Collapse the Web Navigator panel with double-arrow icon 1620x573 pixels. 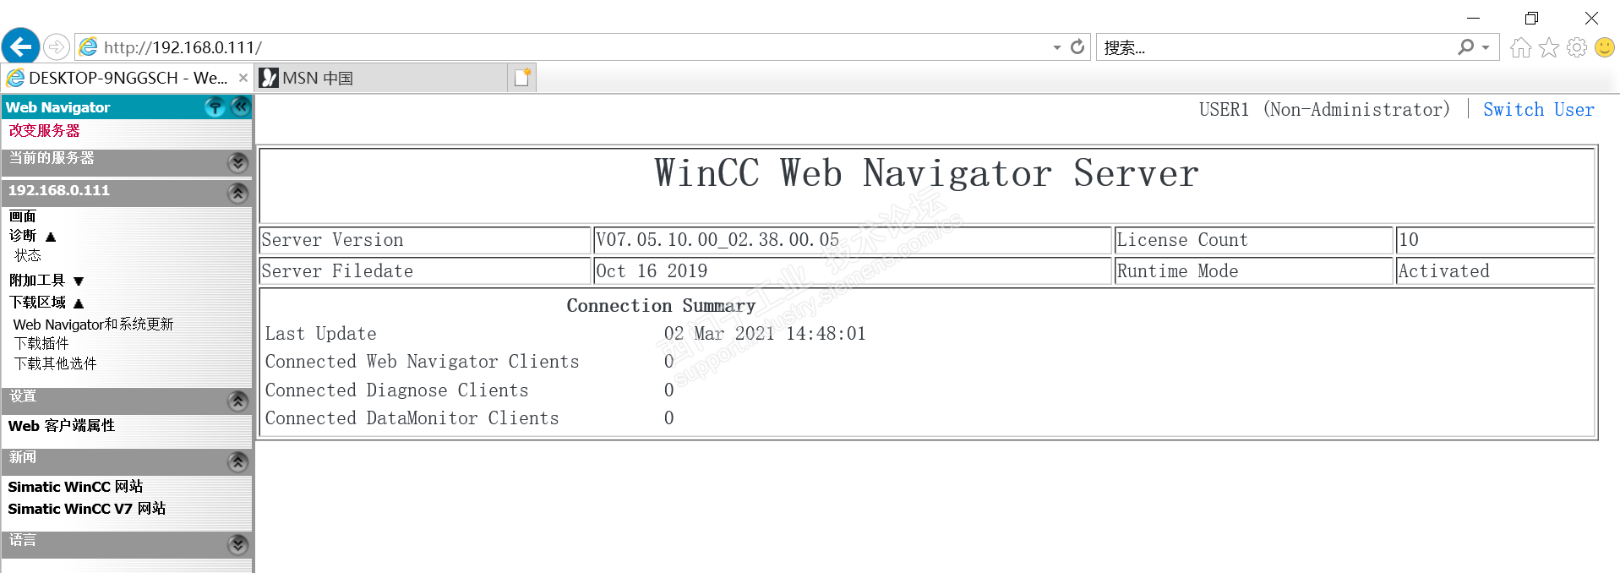pyautogui.click(x=240, y=106)
